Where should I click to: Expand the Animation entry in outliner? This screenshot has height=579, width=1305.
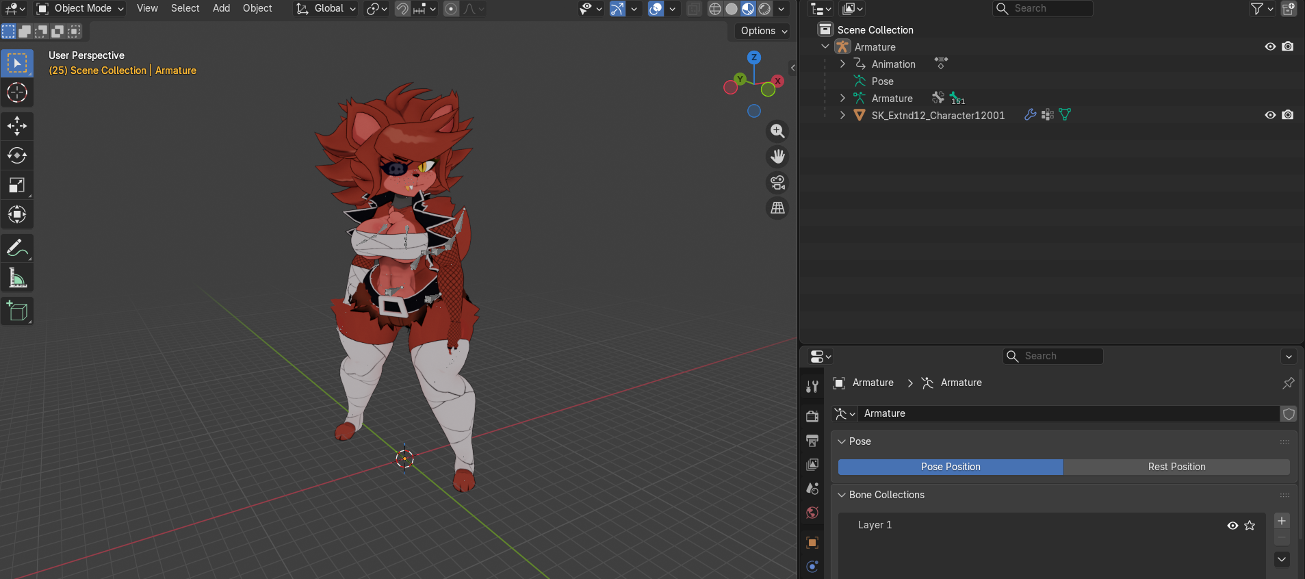[842, 64]
